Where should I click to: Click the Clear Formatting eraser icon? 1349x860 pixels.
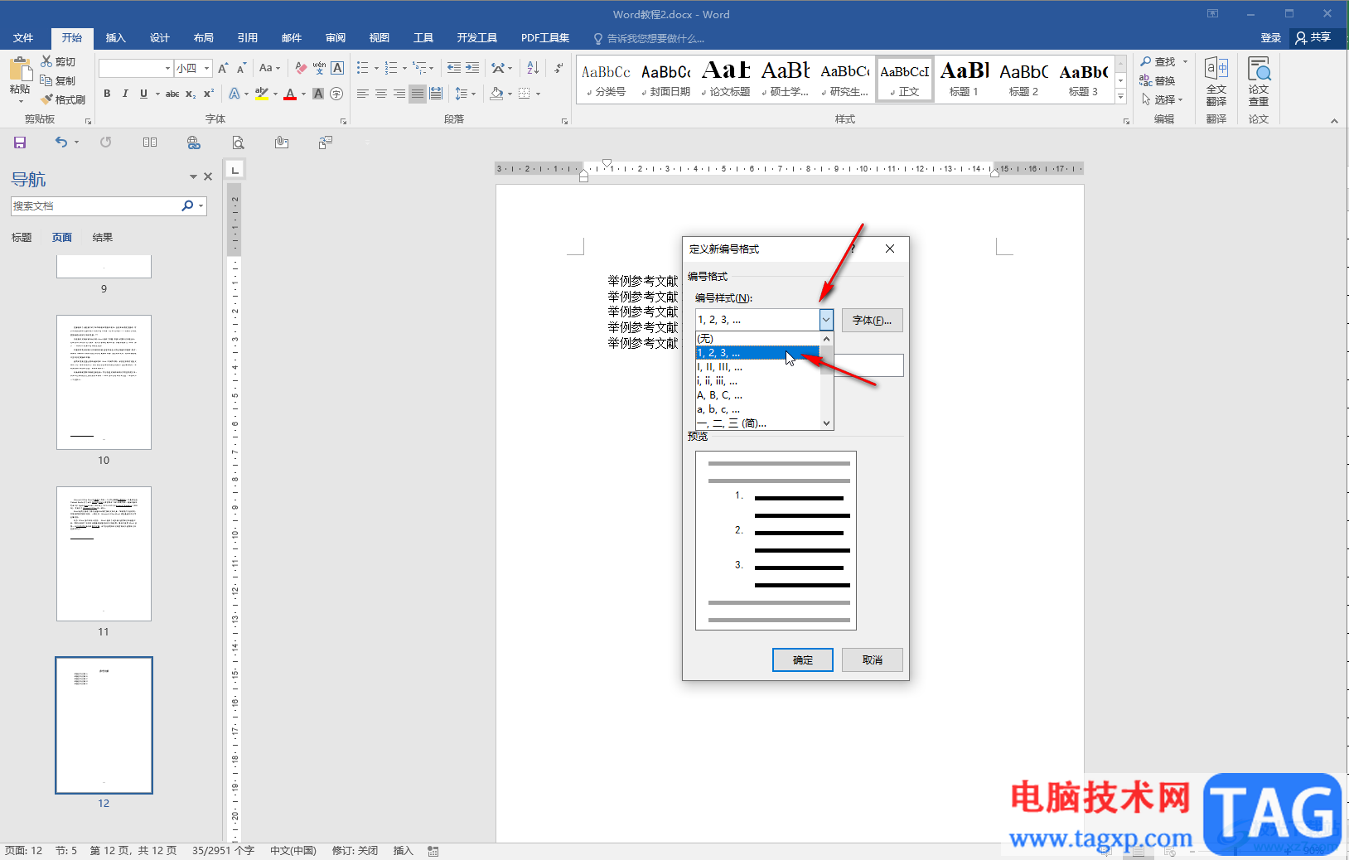point(301,68)
